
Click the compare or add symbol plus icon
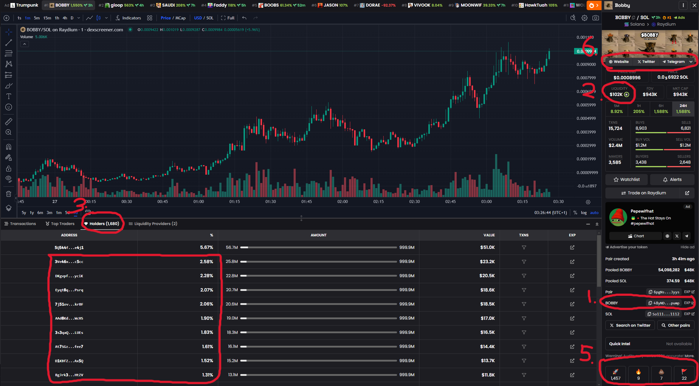click(x=6, y=18)
